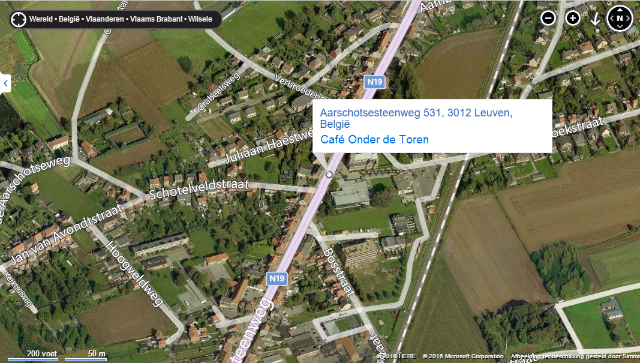The width and height of the screenshot is (640, 363).
Task: Zoom out with the minus button
Action: pos(548,18)
